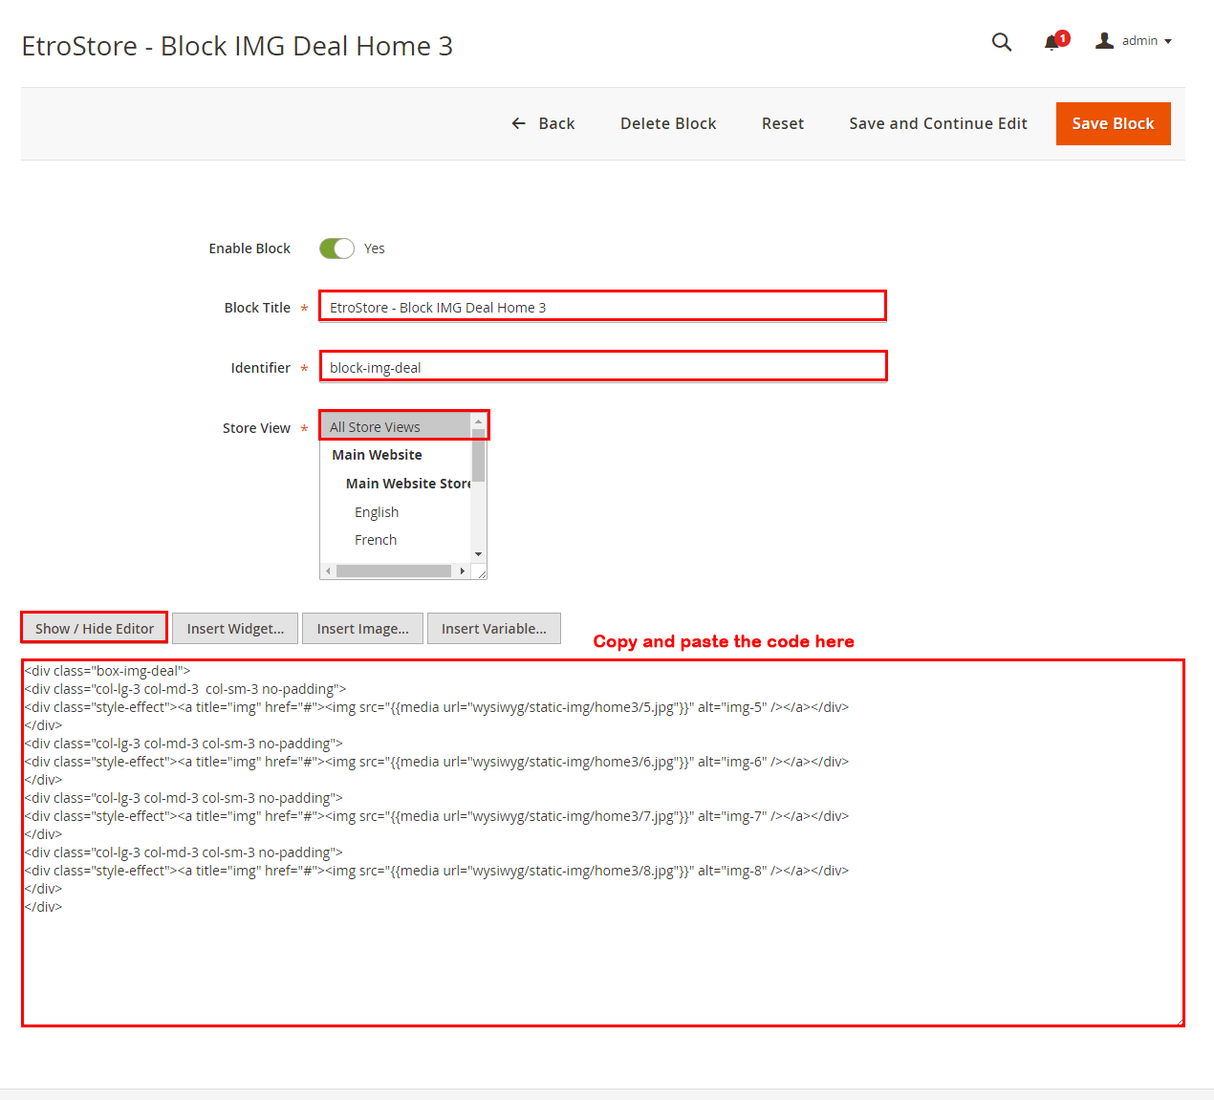Click the code line containing home3/7.jpg
Viewport: 1214px width, 1100px height.
click(436, 816)
